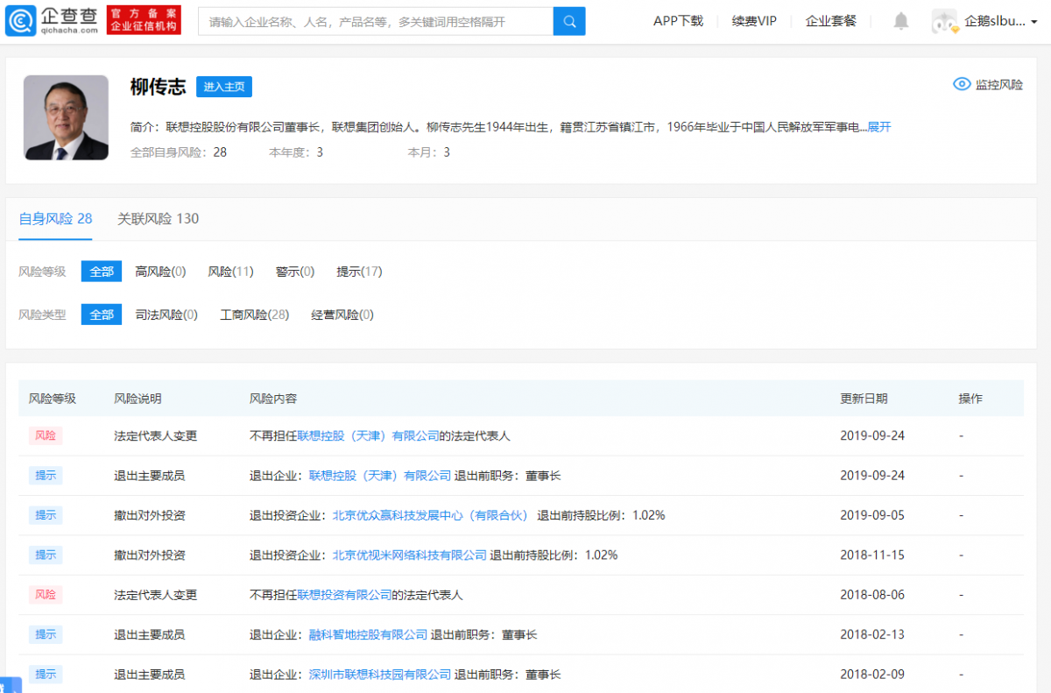Click the 进入主页 button
Viewport: 1051px width, 693px height.
(224, 86)
